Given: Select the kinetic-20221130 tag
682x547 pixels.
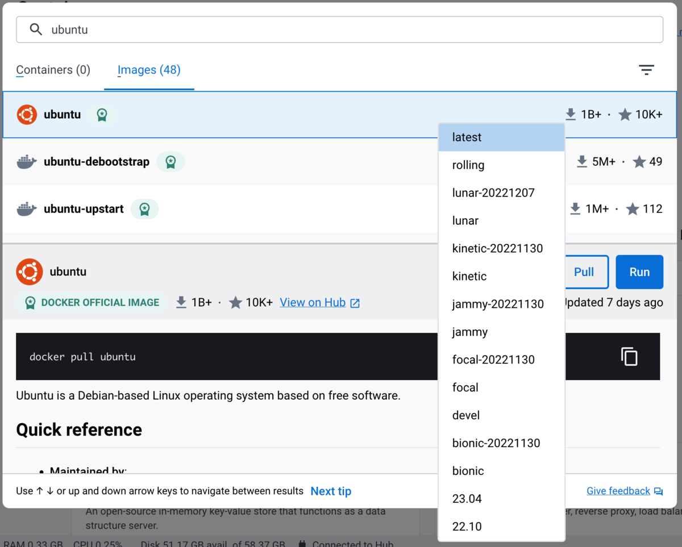Looking at the screenshot, I should point(501,249).
